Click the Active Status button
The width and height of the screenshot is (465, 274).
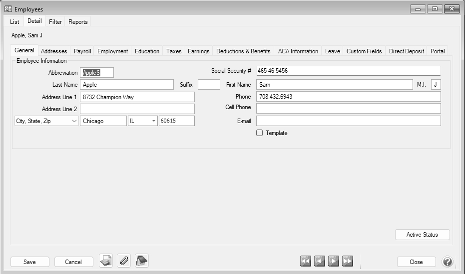422,235
